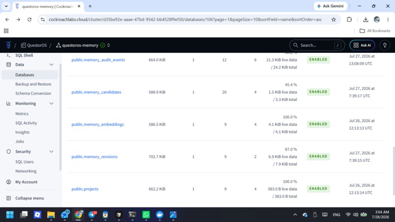Click the page vertical scrollbar
Image resolution: width=395 pixels, height=222 pixels.
point(394,171)
